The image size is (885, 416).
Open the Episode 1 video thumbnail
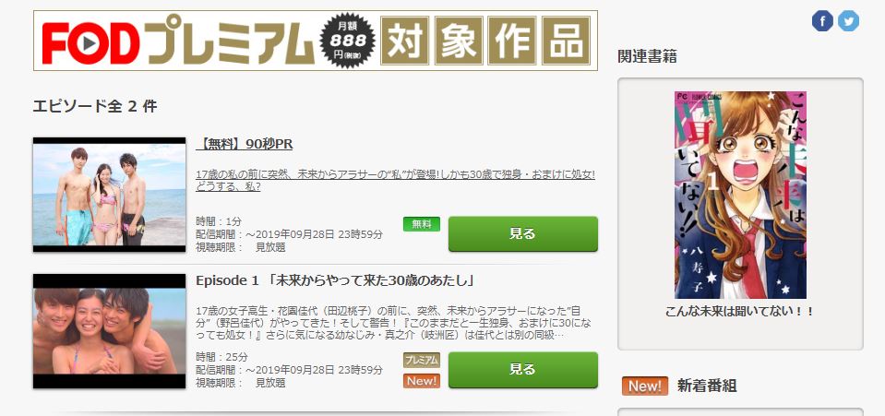pyautogui.click(x=110, y=331)
